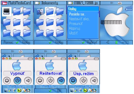134x94 pixels.
Task: Click the Voľby softkey in MultiMediaCard panel
Action: (26, 42)
